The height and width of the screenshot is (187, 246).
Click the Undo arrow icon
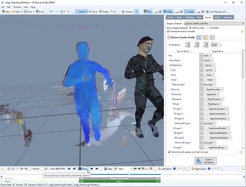coord(51,12)
